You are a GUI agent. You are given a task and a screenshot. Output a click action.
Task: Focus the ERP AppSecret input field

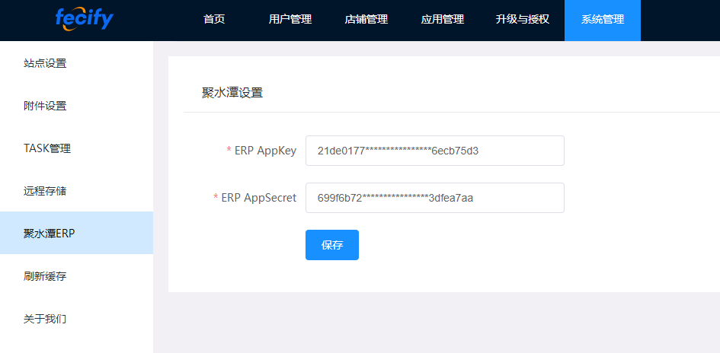pyautogui.click(x=435, y=198)
